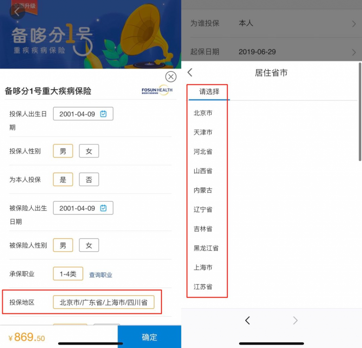Viewport: 362px width, 348px height.
Task: Click the 查询职业 link
Action: tap(101, 275)
